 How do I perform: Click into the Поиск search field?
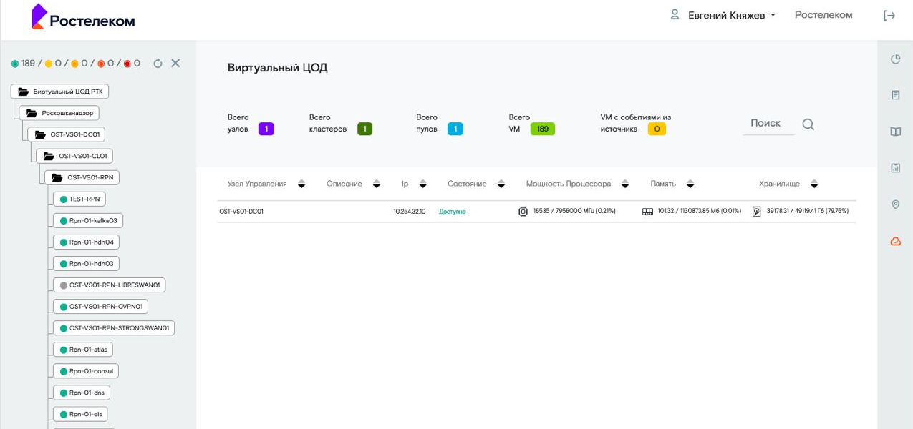click(x=766, y=124)
